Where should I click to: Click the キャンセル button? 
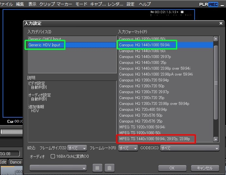(205, 168)
